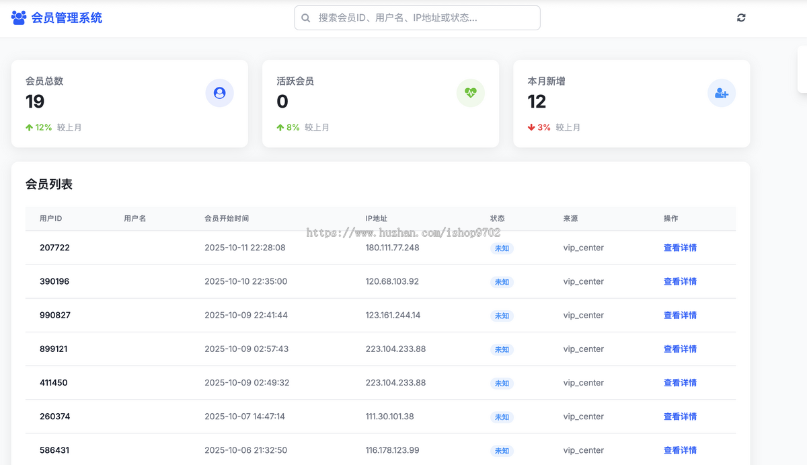Click the 活跃会员 value 0
Image resolution: width=807 pixels, height=465 pixels.
282,102
